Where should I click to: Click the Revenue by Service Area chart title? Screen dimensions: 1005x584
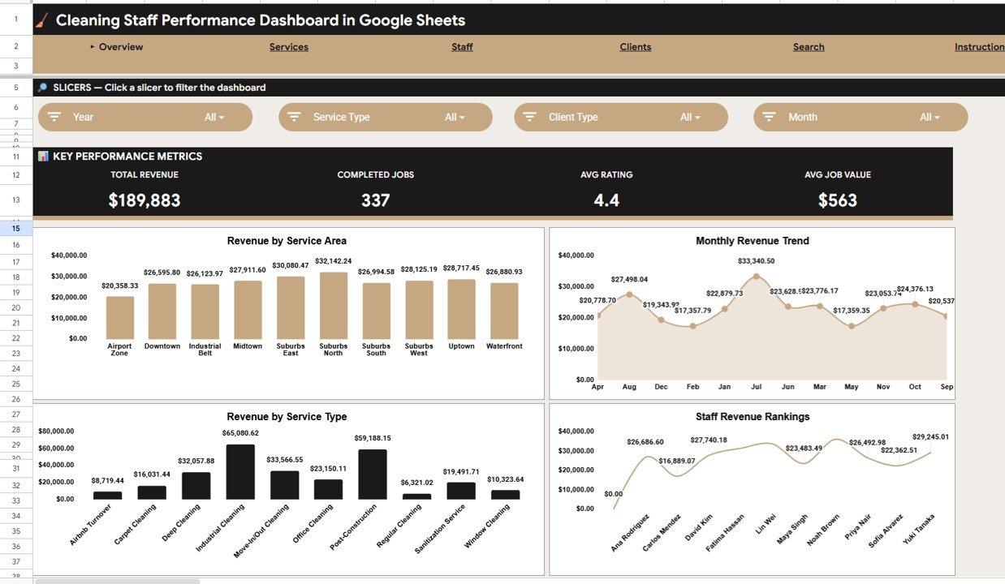point(287,241)
